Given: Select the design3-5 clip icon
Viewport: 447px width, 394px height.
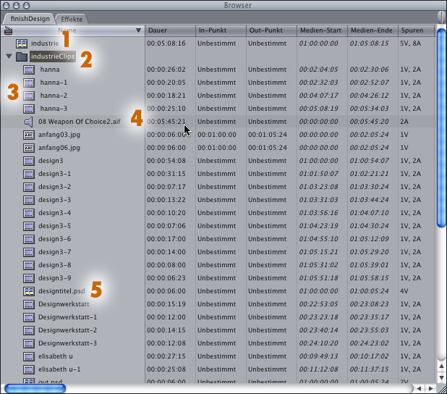Looking at the screenshot, I should [29, 226].
